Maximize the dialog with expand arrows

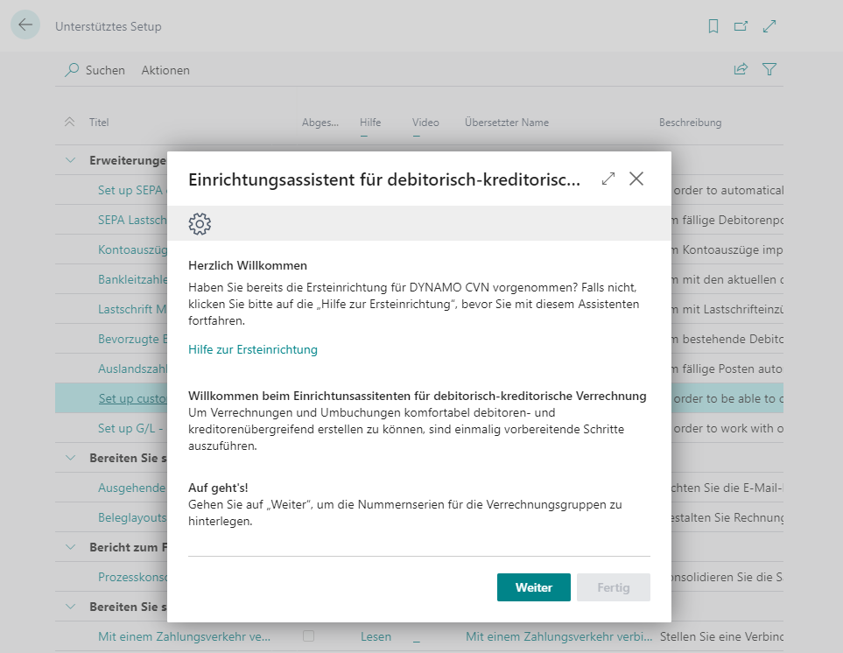click(x=608, y=179)
